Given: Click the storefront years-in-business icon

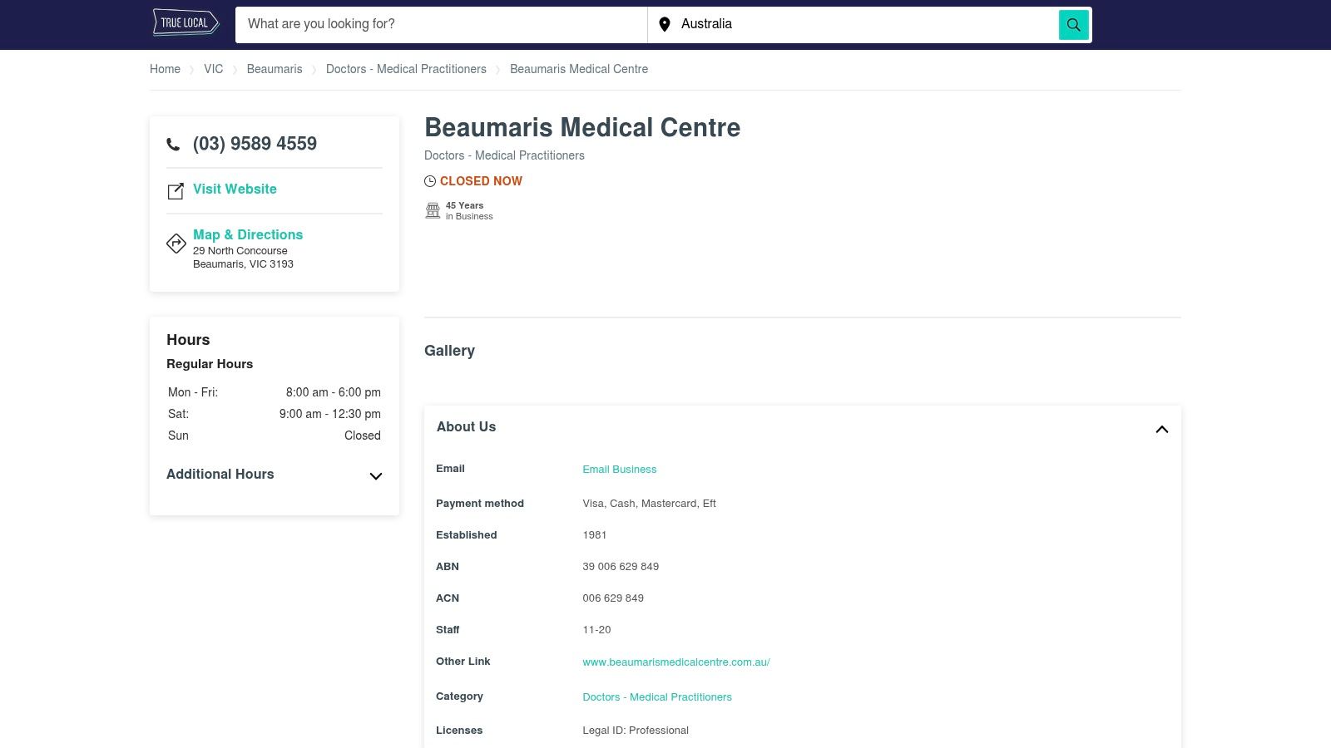Looking at the screenshot, I should [x=433, y=210].
